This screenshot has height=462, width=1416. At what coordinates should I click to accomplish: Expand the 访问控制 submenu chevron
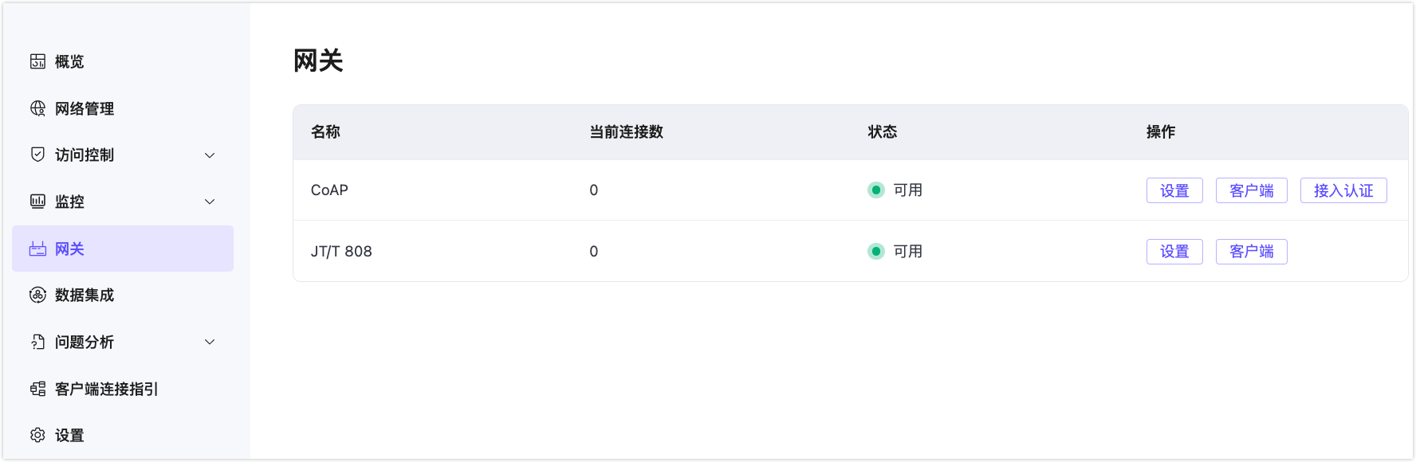(210, 155)
